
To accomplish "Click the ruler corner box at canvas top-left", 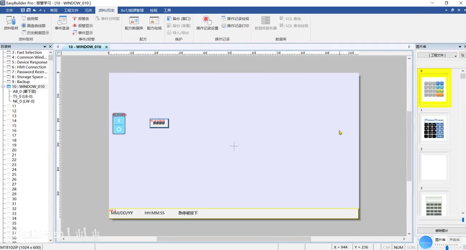I will coord(59,53).
